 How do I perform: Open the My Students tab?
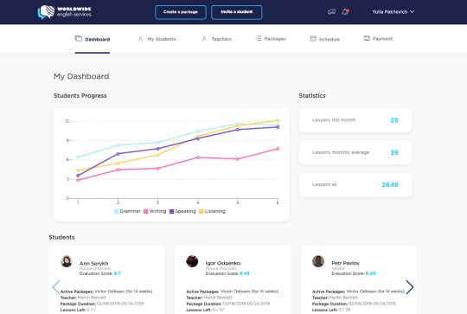coord(157,39)
